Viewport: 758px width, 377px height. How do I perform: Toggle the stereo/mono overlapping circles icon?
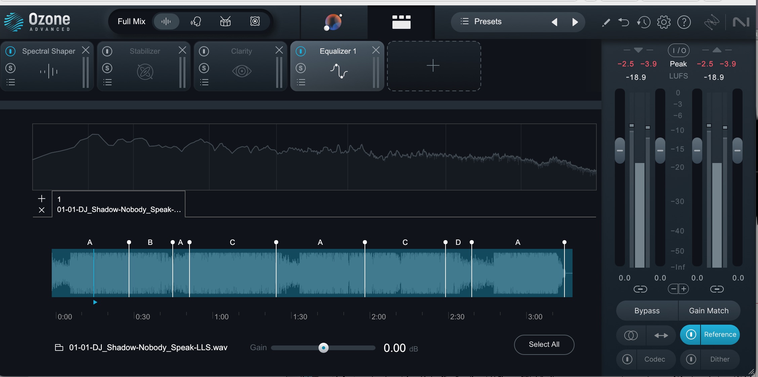point(631,335)
